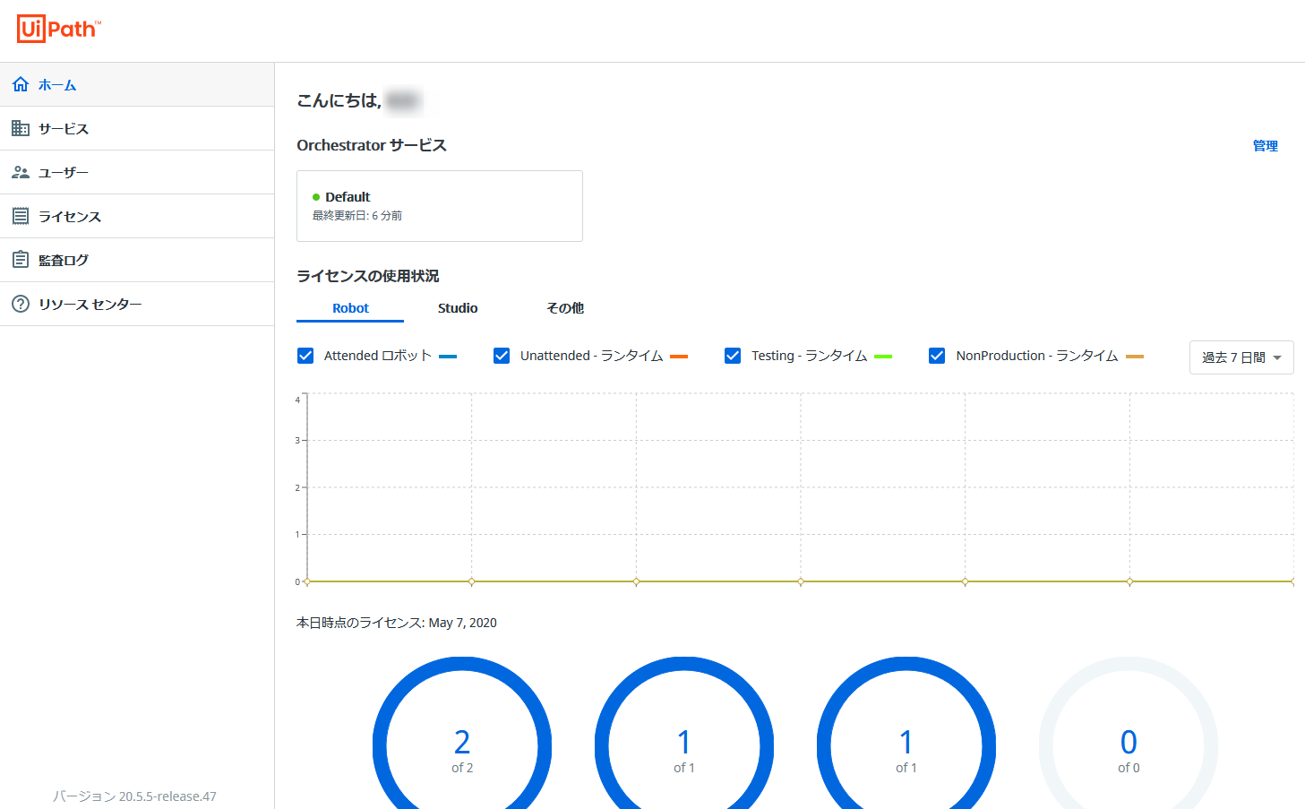
Task: Switch to the Studio tab
Action: (458, 308)
